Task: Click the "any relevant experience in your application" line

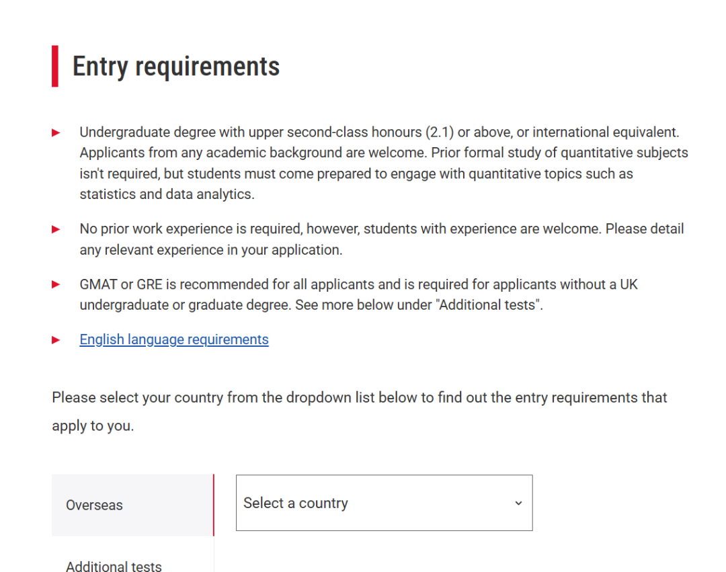Action: [210, 250]
